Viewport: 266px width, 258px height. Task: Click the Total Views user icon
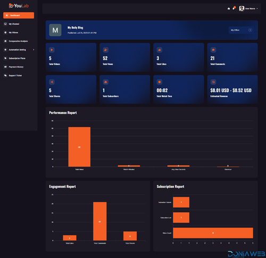pos(106,50)
